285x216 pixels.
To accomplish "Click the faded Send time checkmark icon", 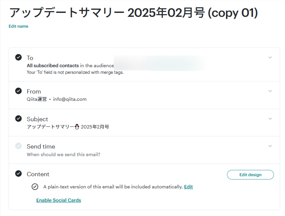I will (18, 146).
